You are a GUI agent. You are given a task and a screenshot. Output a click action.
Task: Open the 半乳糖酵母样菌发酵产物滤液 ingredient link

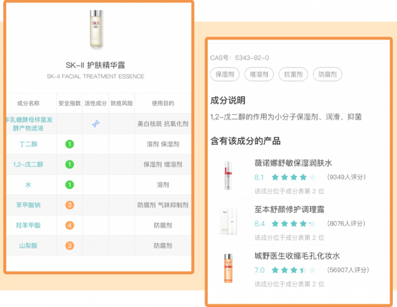tap(29, 124)
